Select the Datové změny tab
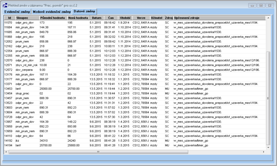The height and width of the screenshot is (166, 277). point(84,11)
